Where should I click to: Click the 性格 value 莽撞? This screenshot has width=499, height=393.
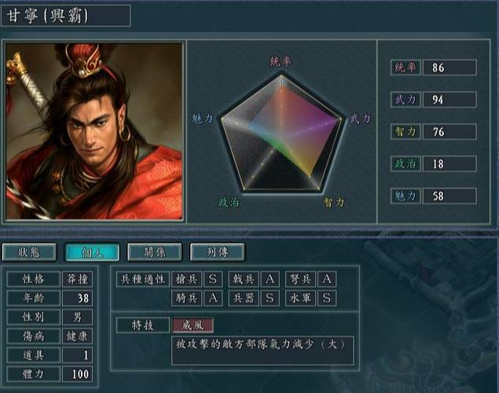point(77,279)
